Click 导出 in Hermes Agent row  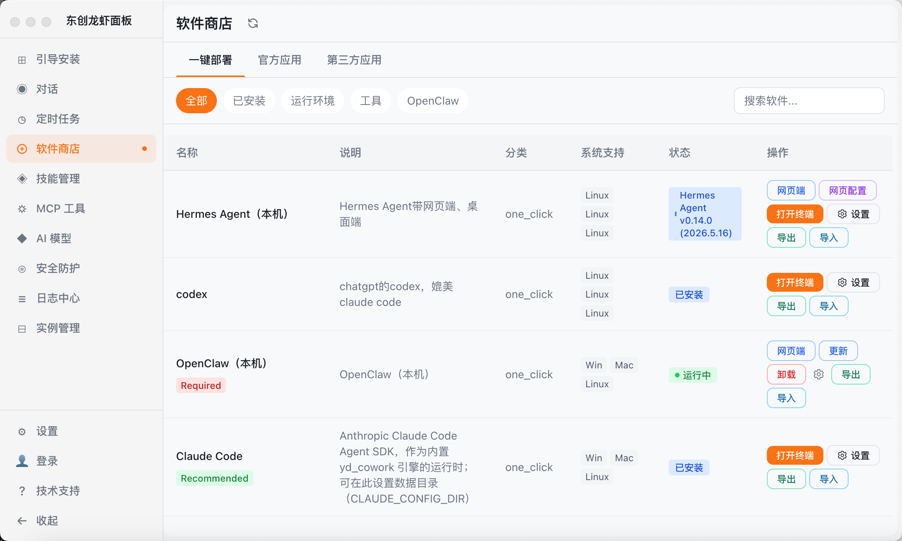point(786,238)
